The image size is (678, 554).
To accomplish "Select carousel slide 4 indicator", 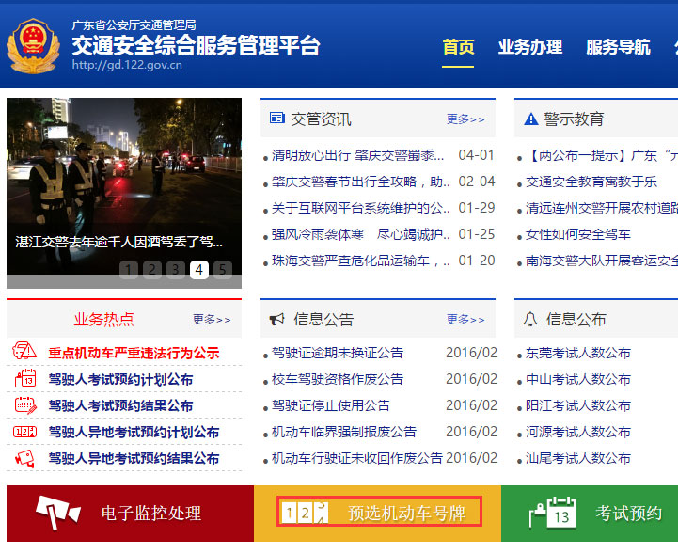I will (x=199, y=269).
